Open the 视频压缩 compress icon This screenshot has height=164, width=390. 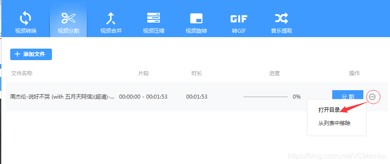click(x=153, y=18)
